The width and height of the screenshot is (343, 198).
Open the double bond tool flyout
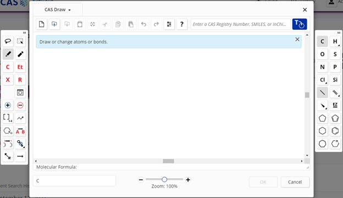tap(335, 92)
